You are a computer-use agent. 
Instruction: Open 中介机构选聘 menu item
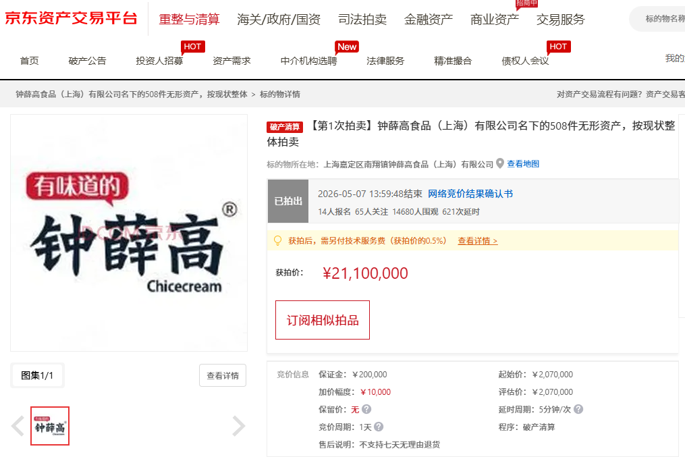click(x=309, y=61)
